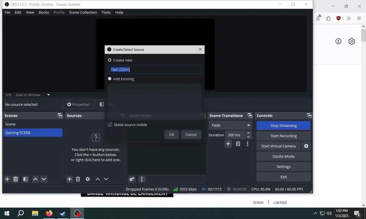This screenshot has width=366, height=219.
Task: Select the Gaming SCENE row in the Scenes list
Action: click(33, 133)
